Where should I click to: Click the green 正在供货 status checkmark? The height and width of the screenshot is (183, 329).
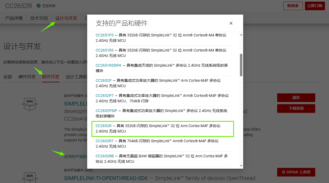tap(39, 6)
